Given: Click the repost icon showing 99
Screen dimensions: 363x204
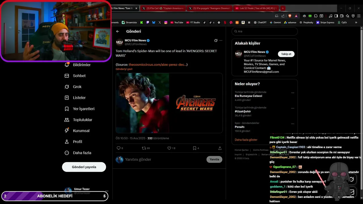Looking at the screenshot, I should pyautogui.click(x=146, y=148).
